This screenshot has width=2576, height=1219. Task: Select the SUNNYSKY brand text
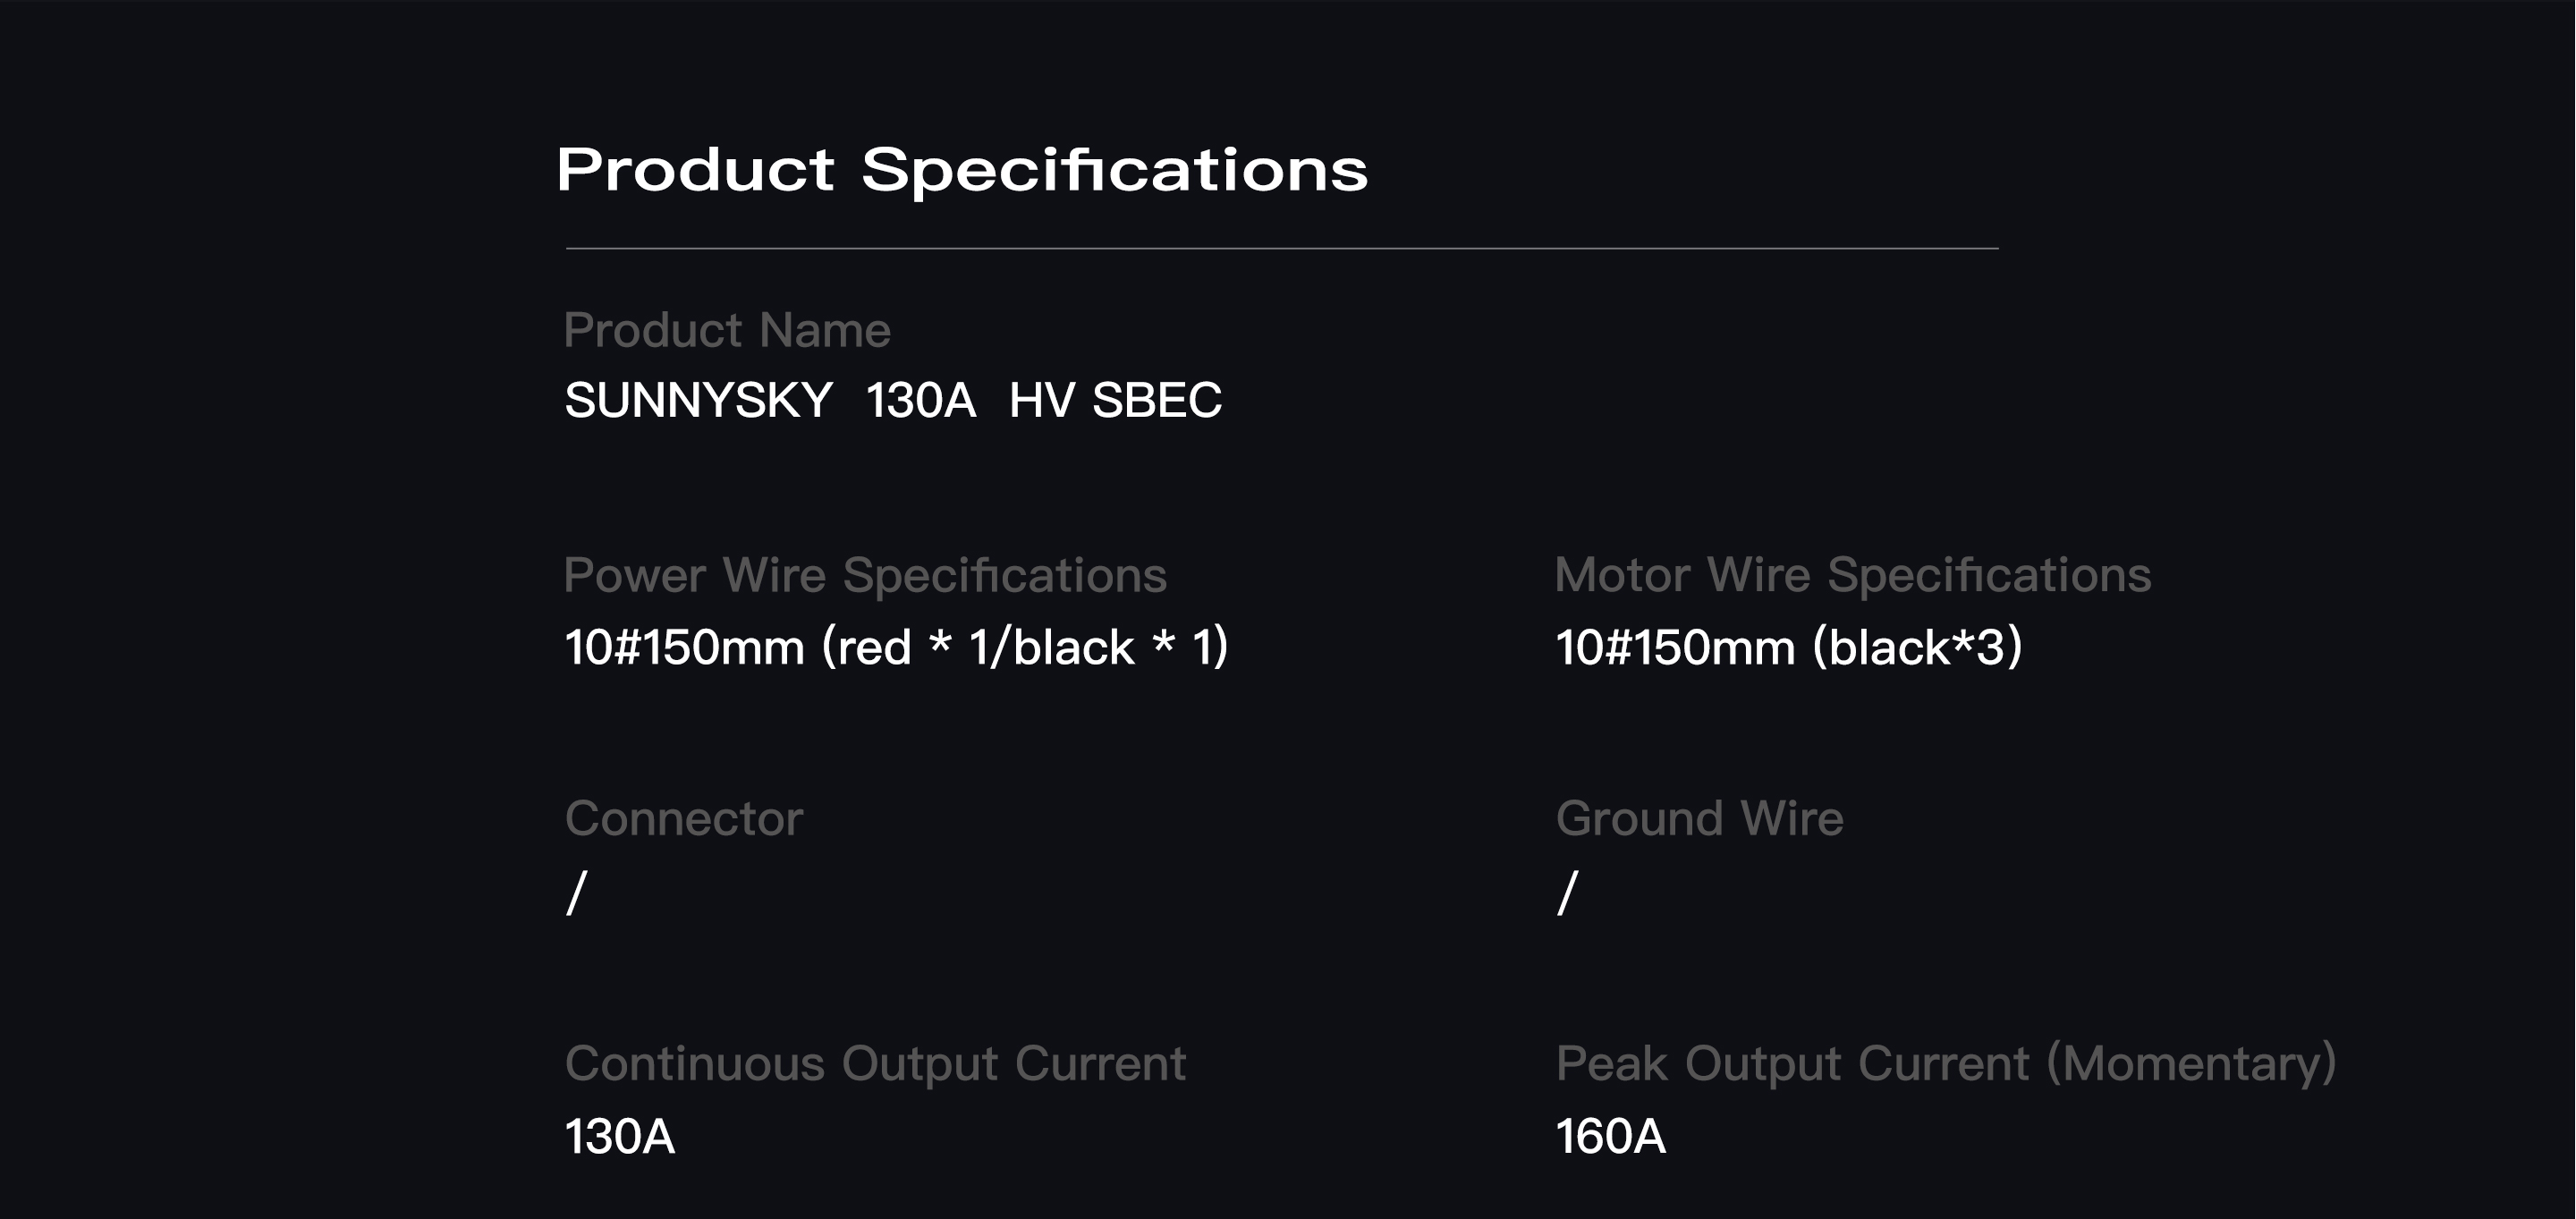pos(699,401)
